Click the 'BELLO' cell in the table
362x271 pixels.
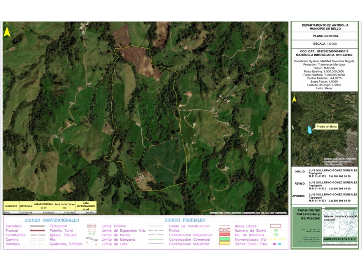coord(11,212)
